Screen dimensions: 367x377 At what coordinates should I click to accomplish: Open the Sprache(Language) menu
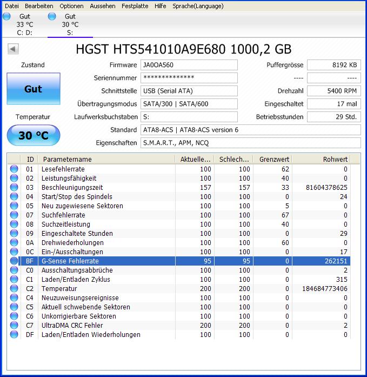pos(198,6)
